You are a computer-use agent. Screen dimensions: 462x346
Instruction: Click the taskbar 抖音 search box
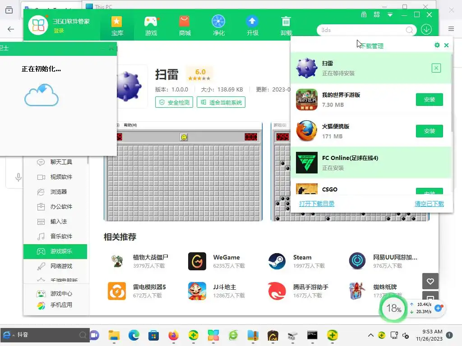(45, 335)
